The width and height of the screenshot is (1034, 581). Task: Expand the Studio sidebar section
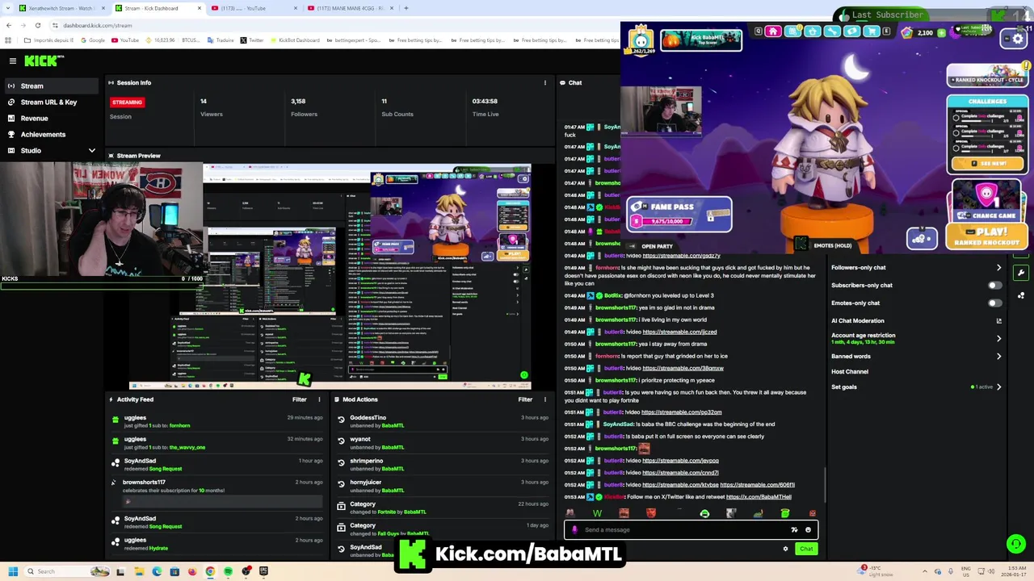[91, 151]
